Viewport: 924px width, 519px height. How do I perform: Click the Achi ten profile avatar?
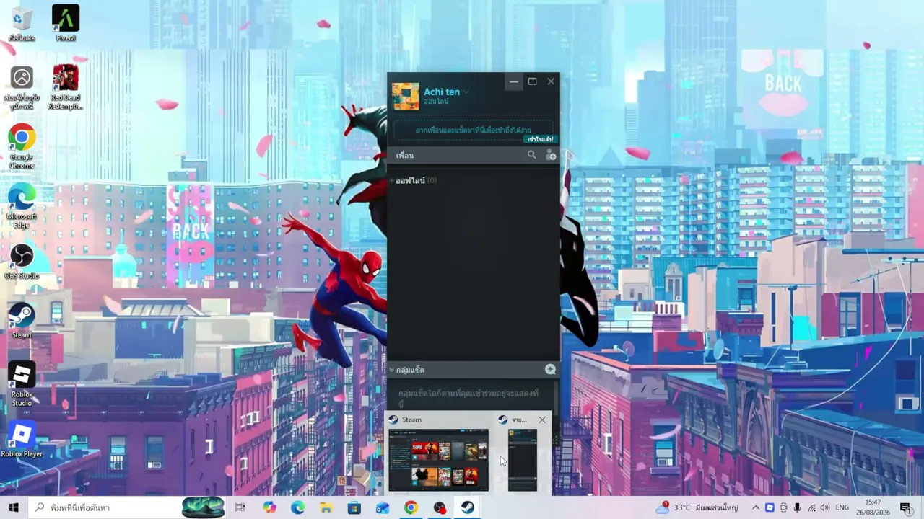click(x=405, y=97)
